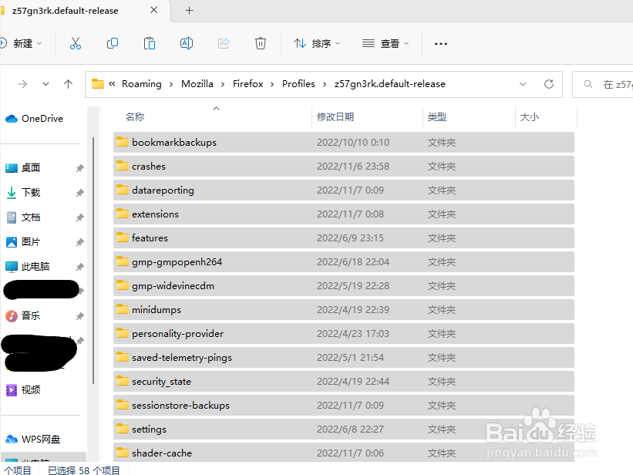The image size is (633, 475).
Task: Click Mozilla in the breadcrumb path
Action: pyautogui.click(x=197, y=83)
